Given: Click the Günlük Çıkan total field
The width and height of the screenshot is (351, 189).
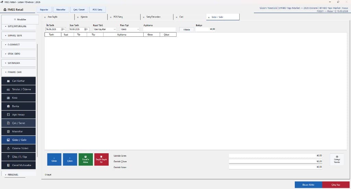Looking at the screenshot, I should 276,162.
